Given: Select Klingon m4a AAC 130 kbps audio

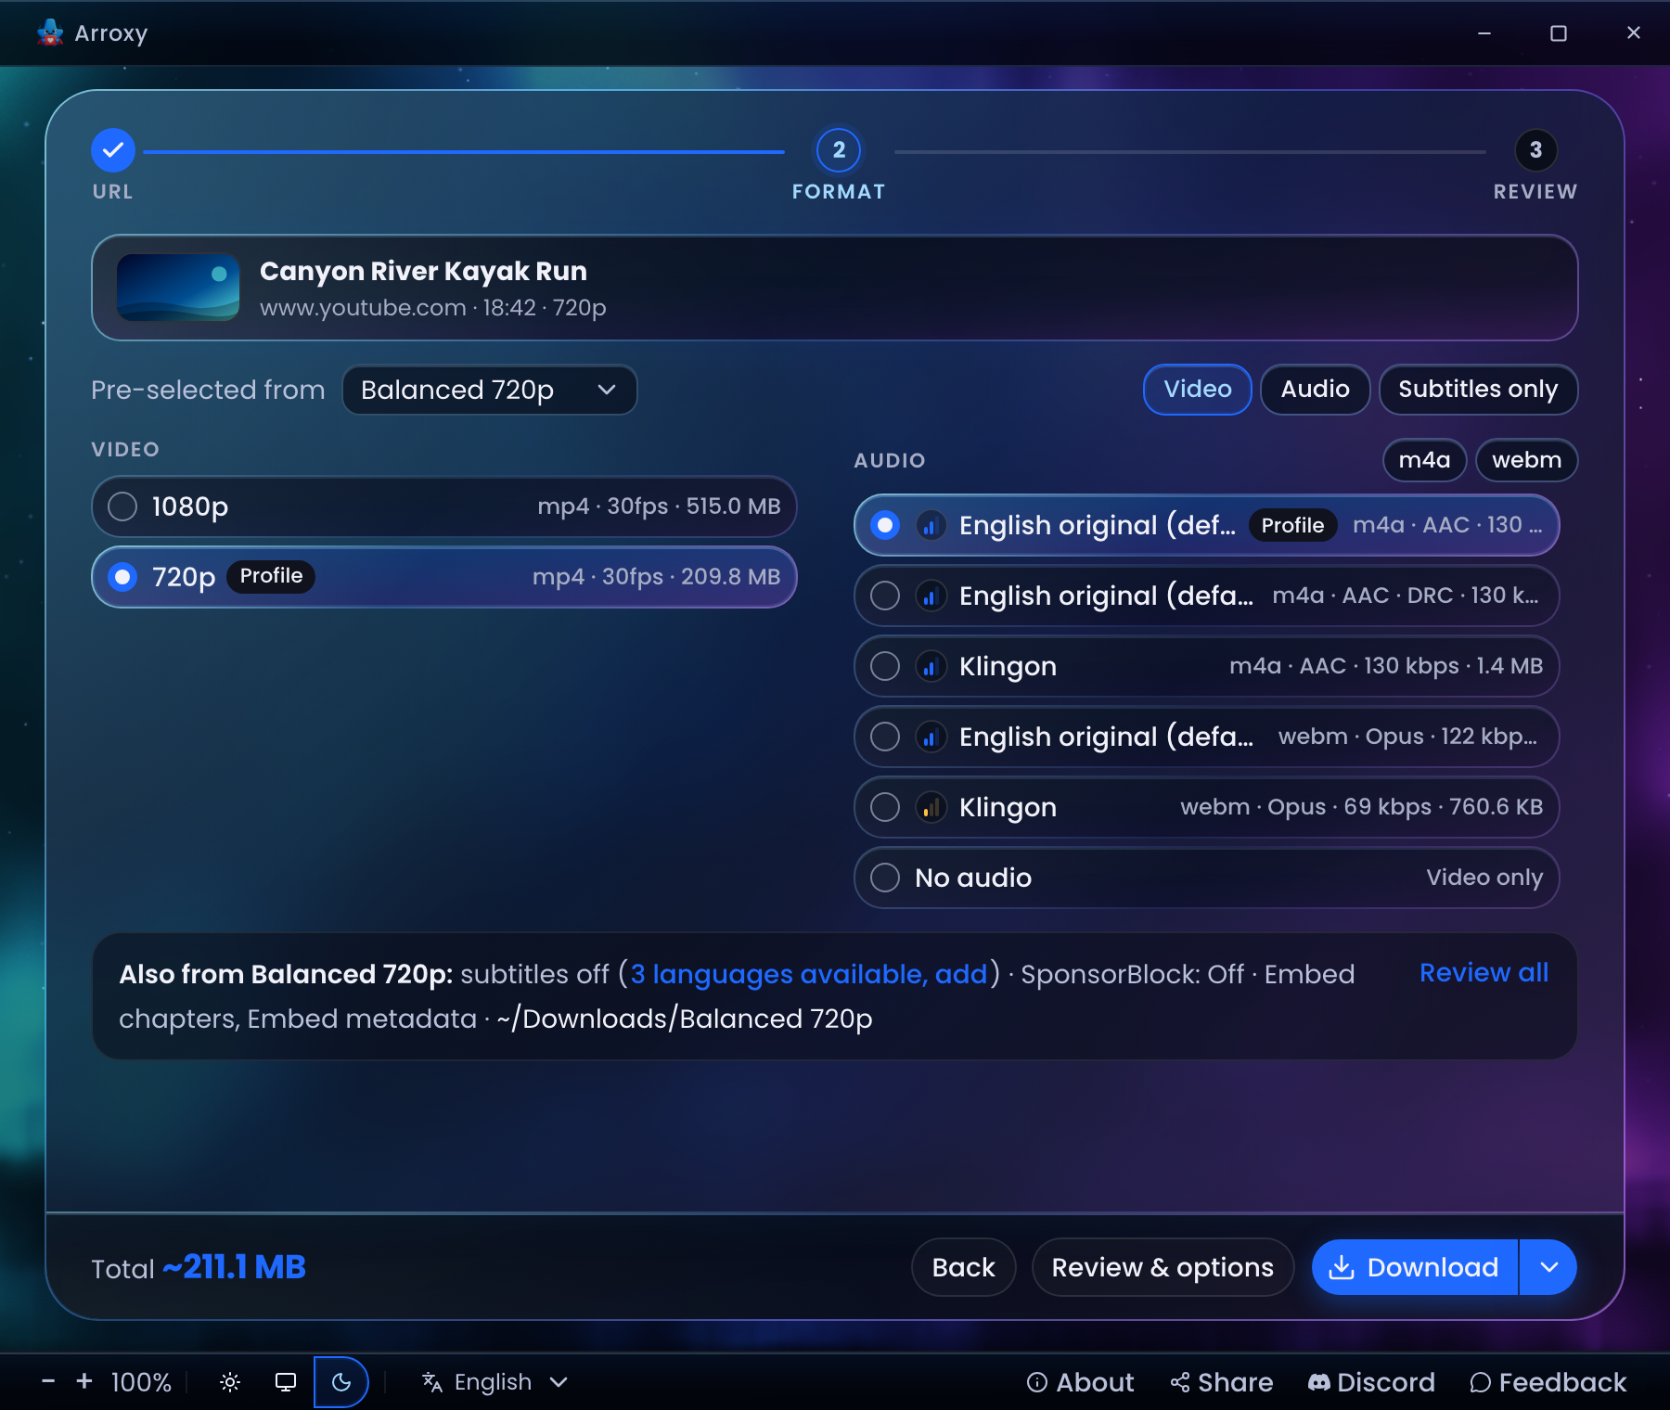Looking at the screenshot, I should 1206,667.
